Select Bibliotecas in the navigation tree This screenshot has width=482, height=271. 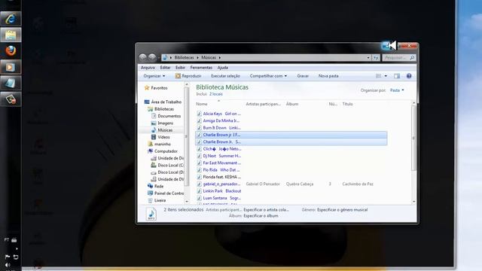(164, 109)
